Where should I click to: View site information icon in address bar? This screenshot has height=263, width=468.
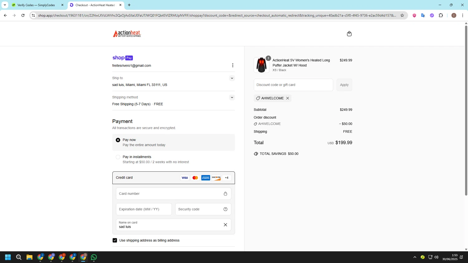[x=33, y=15]
